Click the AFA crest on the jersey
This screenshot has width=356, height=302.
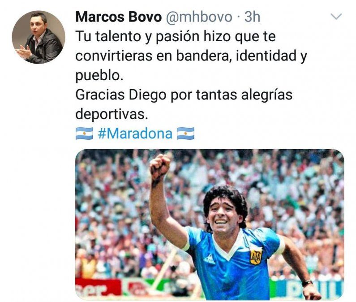(x=256, y=256)
